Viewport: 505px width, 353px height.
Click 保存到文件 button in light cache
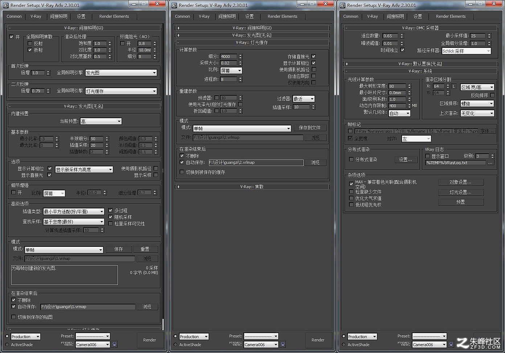coord(310,128)
